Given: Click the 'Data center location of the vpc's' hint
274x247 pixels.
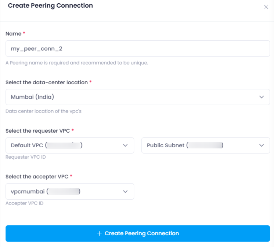Looking at the screenshot, I should click(43, 111).
